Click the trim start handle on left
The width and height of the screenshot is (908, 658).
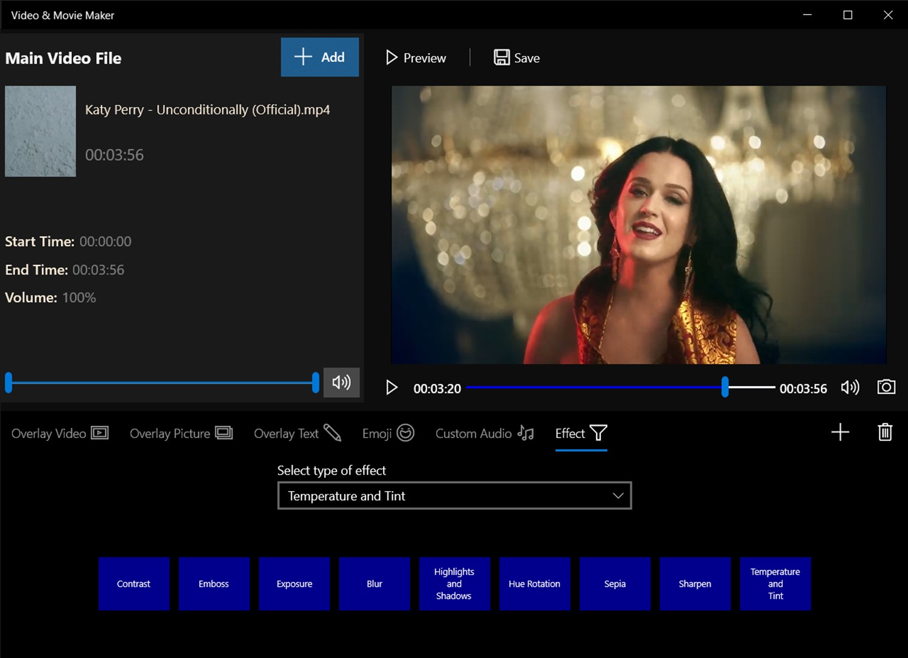tap(9, 383)
